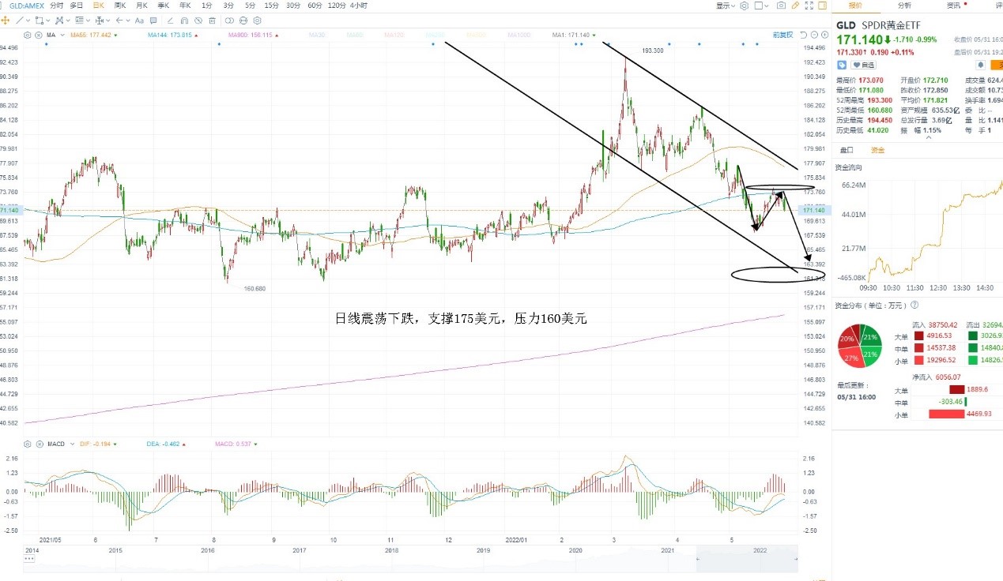Select the crosshair move cursor tool
The height and width of the screenshot is (581, 1003).
[5, 21]
